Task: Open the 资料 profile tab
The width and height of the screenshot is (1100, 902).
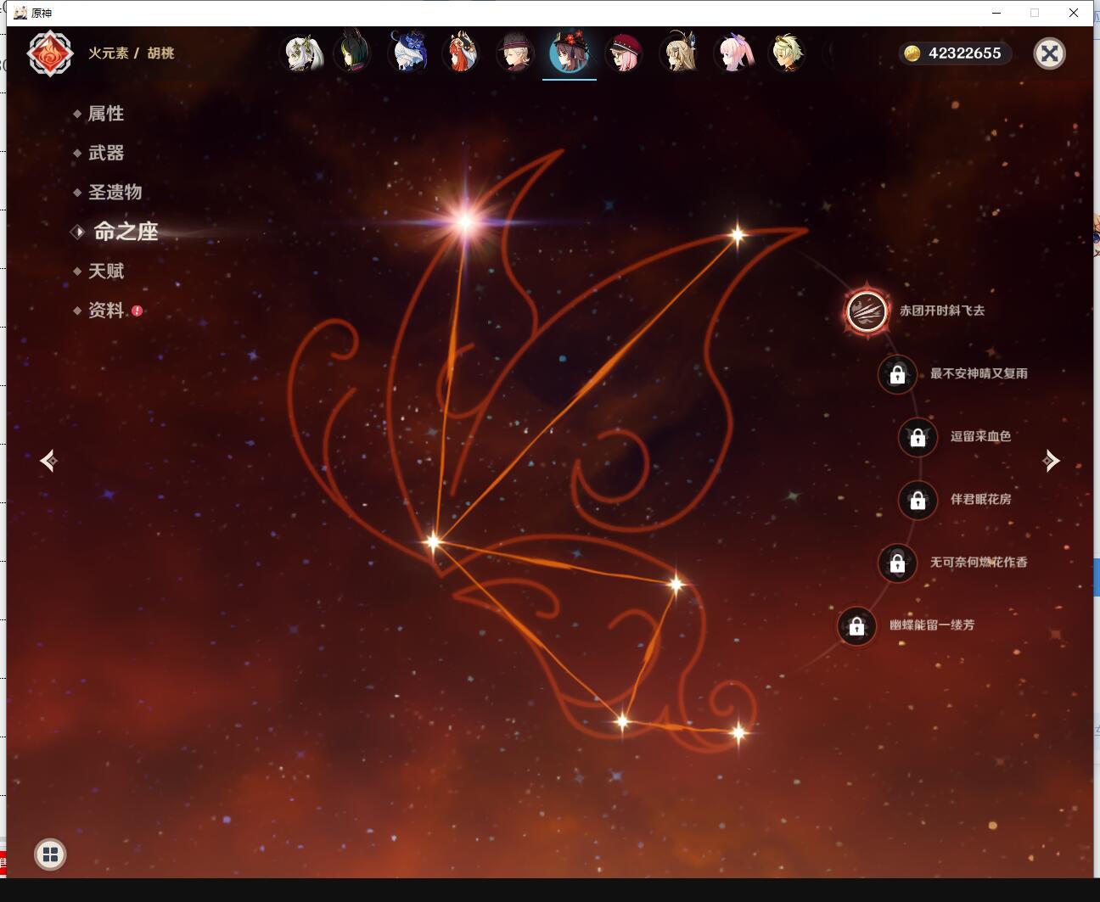Action: [x=106, y=311]
